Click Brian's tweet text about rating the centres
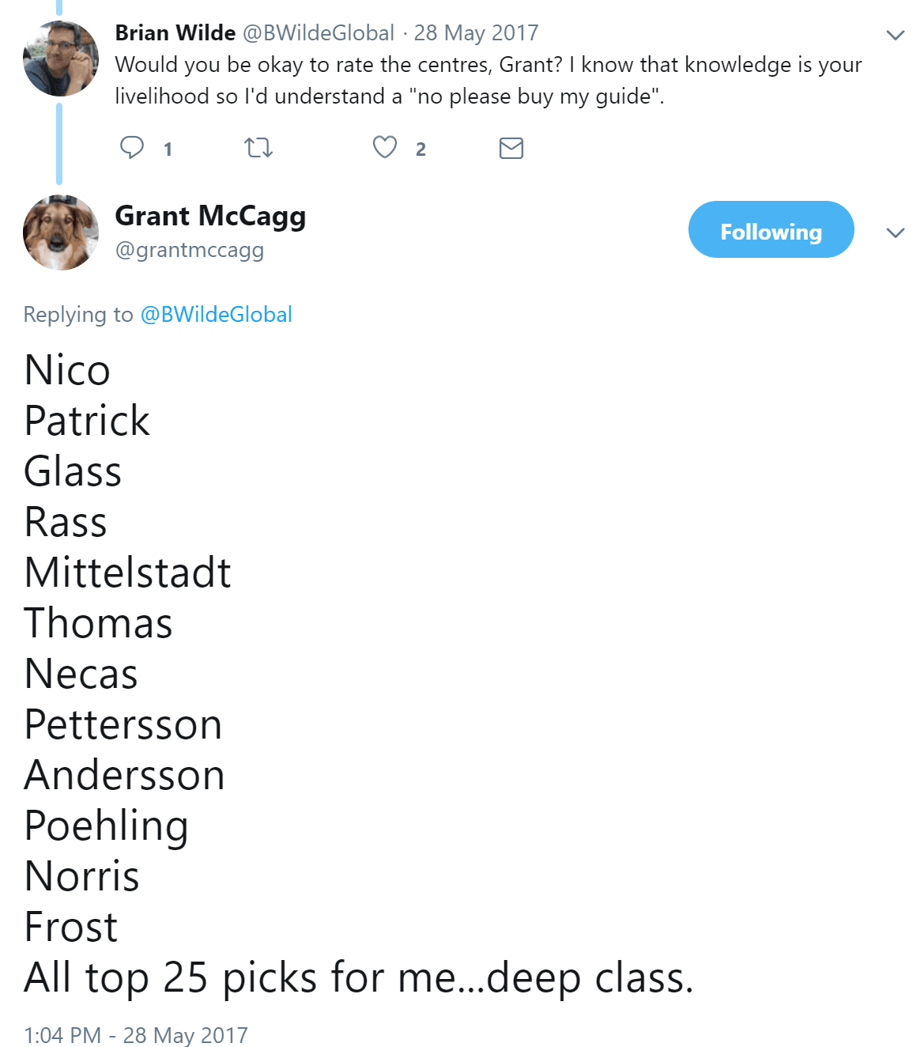 pos(488,80)
